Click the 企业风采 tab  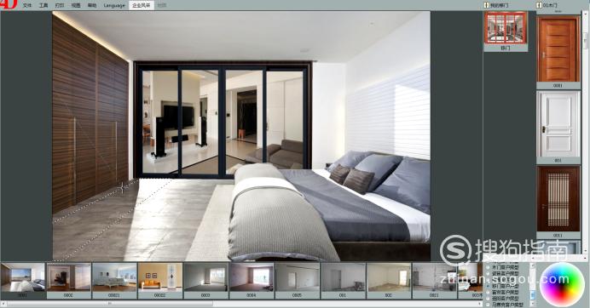(x=141, y=5)
